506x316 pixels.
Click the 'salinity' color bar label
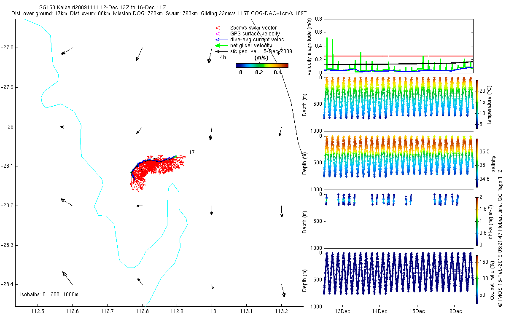pos(493,163)
